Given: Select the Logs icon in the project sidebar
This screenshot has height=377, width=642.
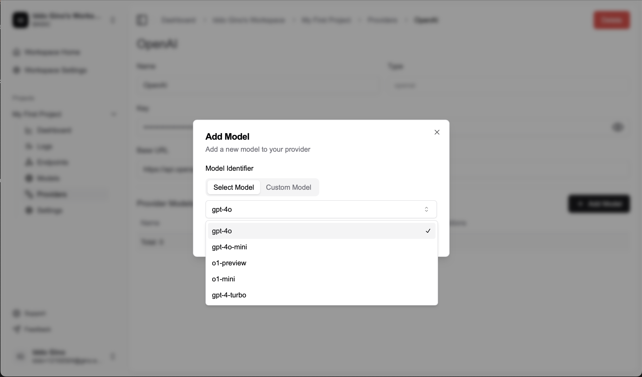Looking at the screenshot, I should pos(29,146).
